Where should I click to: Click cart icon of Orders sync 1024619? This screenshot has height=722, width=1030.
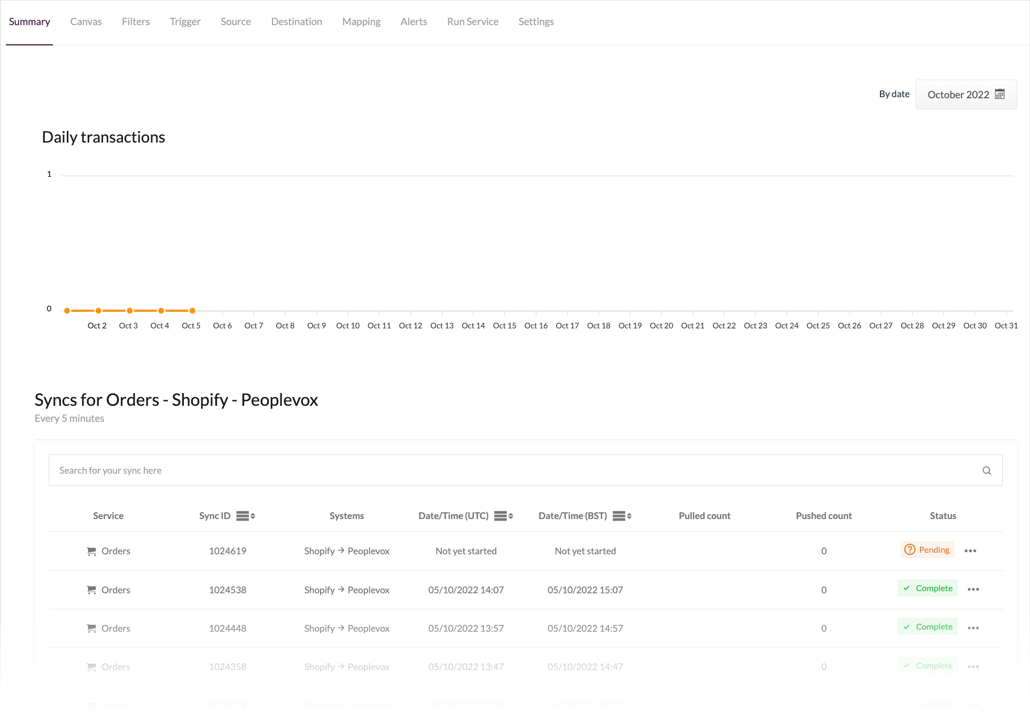(91, 551)
